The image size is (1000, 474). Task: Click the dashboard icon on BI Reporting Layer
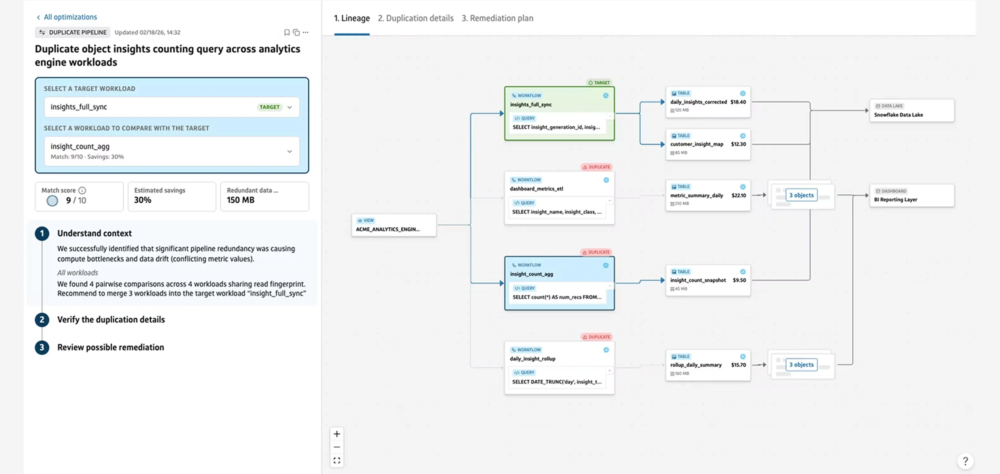click(x=878, y=191)
